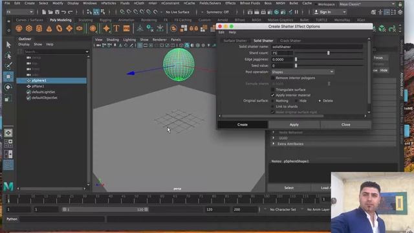Open the Symmetry Off dropdown
This screenshot has width=414, height=233.
click(x=218, y=12)
